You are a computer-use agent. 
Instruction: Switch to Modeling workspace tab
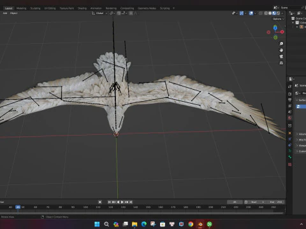[21, 8]
